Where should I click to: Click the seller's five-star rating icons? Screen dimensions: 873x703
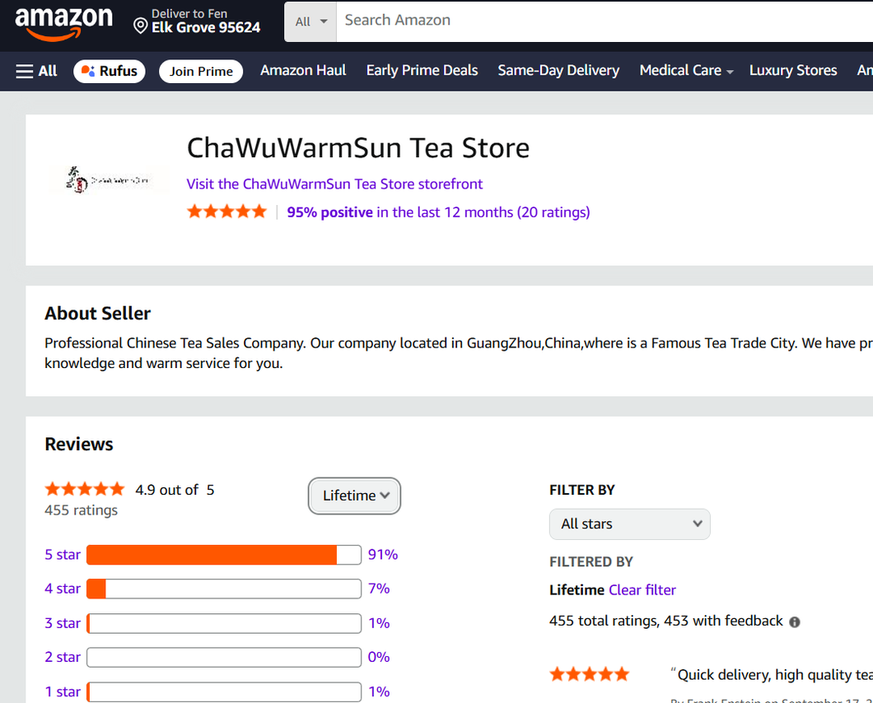[x=226, y=212]
